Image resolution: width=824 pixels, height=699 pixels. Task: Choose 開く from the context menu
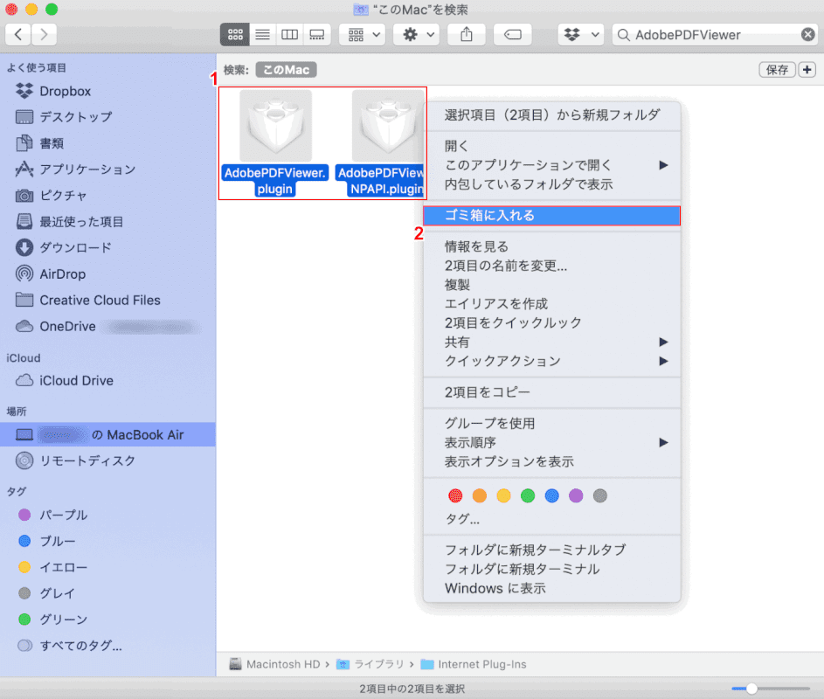pos(551,146)
